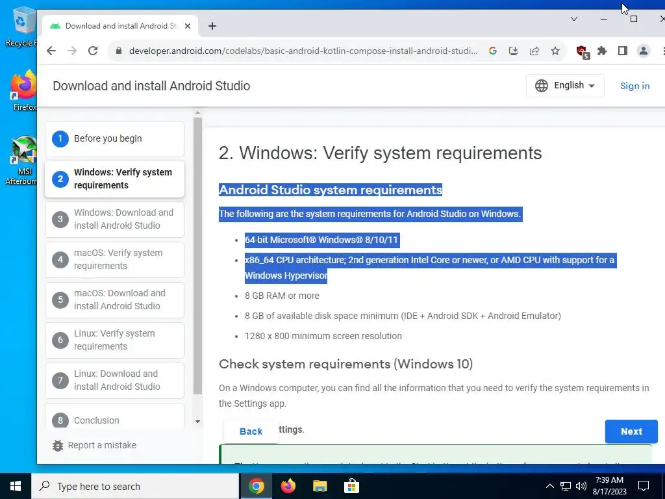This screenshot has width=665, height=499.
Task: Click the install app icon in address bar
Action: [x=514, y=51]
